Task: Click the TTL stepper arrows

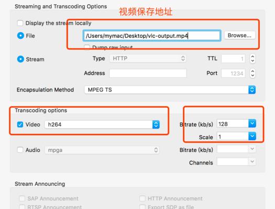Action: [252, 59]
